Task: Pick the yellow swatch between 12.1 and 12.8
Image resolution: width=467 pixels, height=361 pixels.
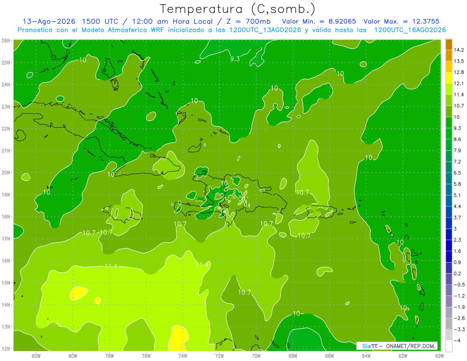Action: click(449, 78)
